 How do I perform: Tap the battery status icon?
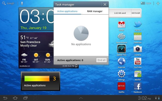(x=159, y=98)
